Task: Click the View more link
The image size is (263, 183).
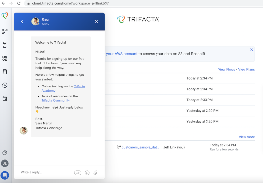Action: 247,137
